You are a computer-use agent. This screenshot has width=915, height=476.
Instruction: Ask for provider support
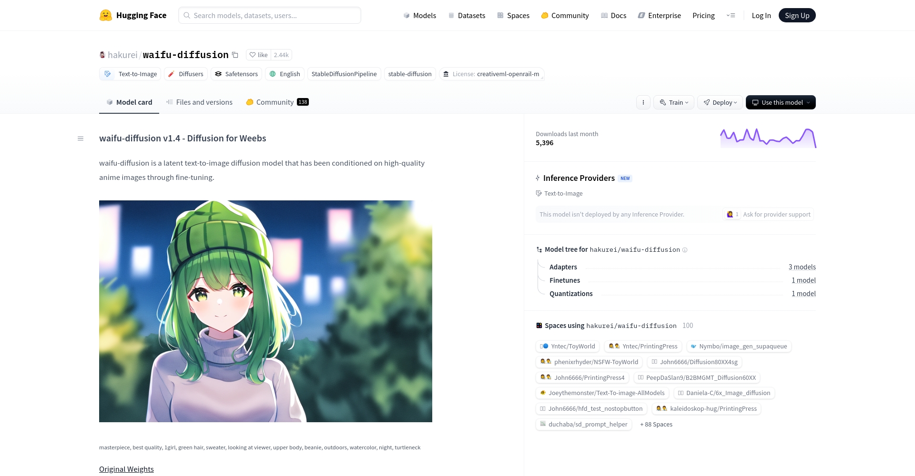click(768, 214)
